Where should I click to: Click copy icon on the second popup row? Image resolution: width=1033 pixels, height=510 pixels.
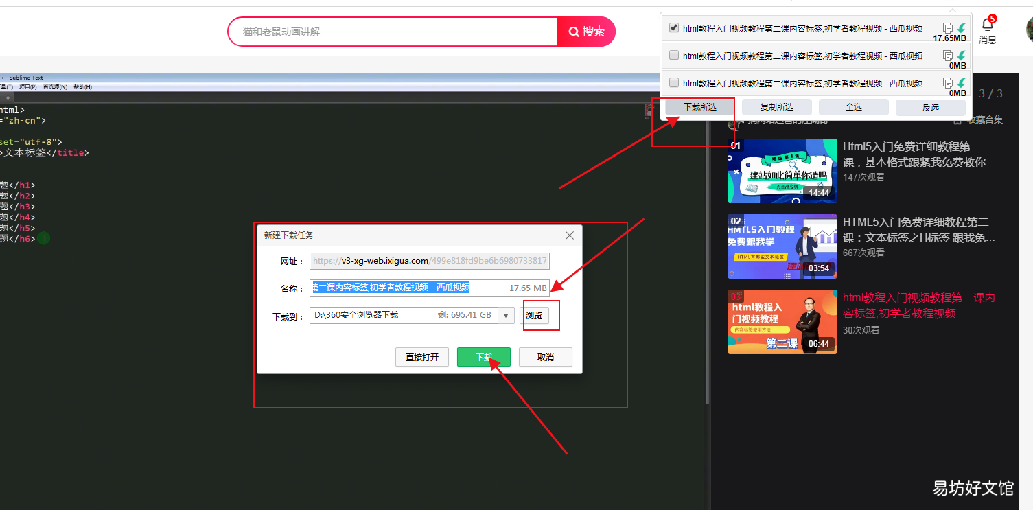coord(948,56)
